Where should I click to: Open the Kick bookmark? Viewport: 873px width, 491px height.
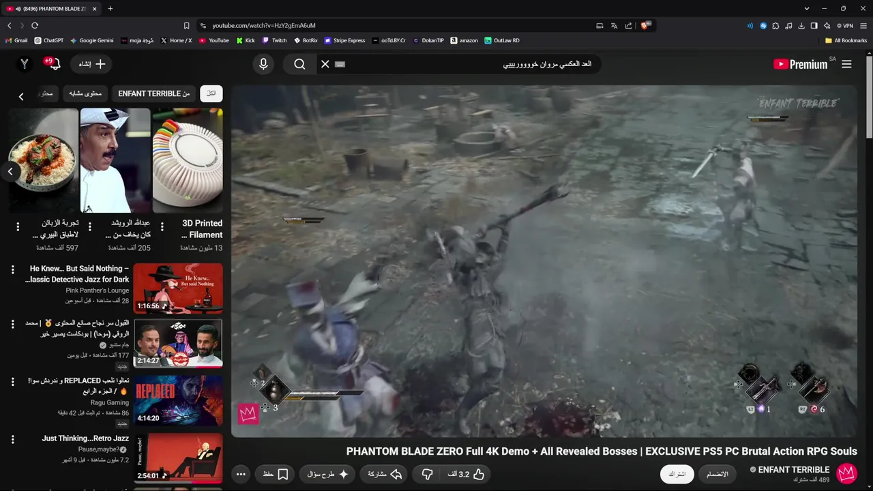click(x=246, y=40)
